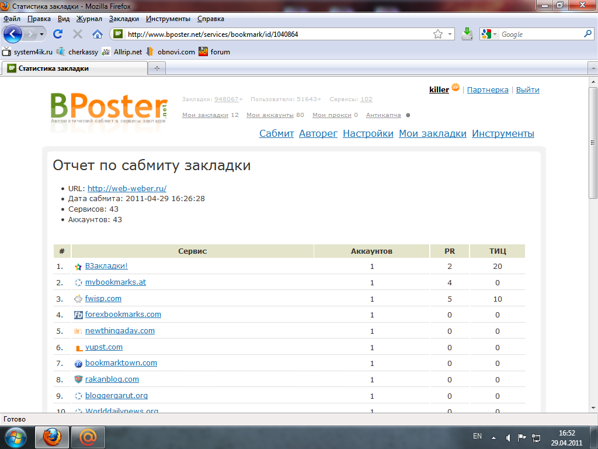Open the Журнал menu
This screenshot has width=598, height=449.
(89, 19)
